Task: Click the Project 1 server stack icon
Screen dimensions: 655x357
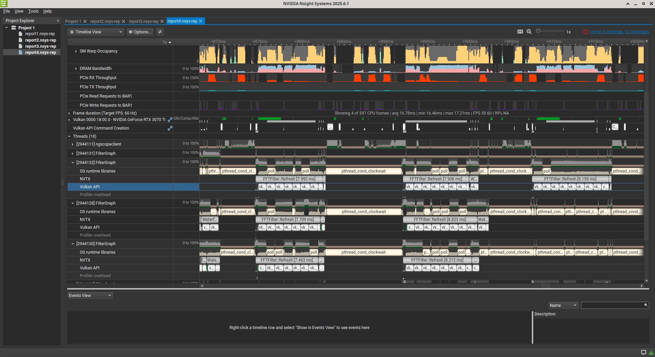Action: point(14,28)
